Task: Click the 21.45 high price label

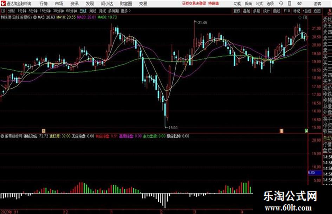Action: [202, 23]
